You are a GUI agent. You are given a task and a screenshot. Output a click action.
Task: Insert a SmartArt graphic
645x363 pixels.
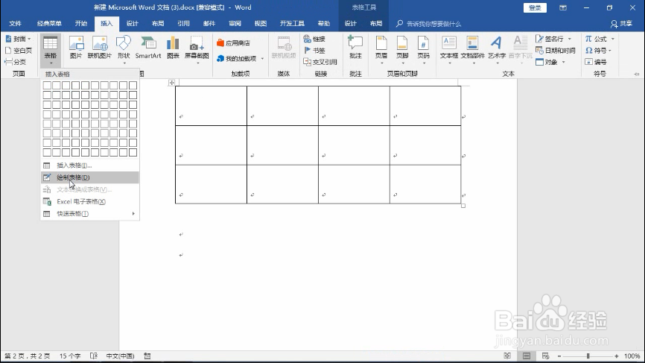click(x=148, y=48)
